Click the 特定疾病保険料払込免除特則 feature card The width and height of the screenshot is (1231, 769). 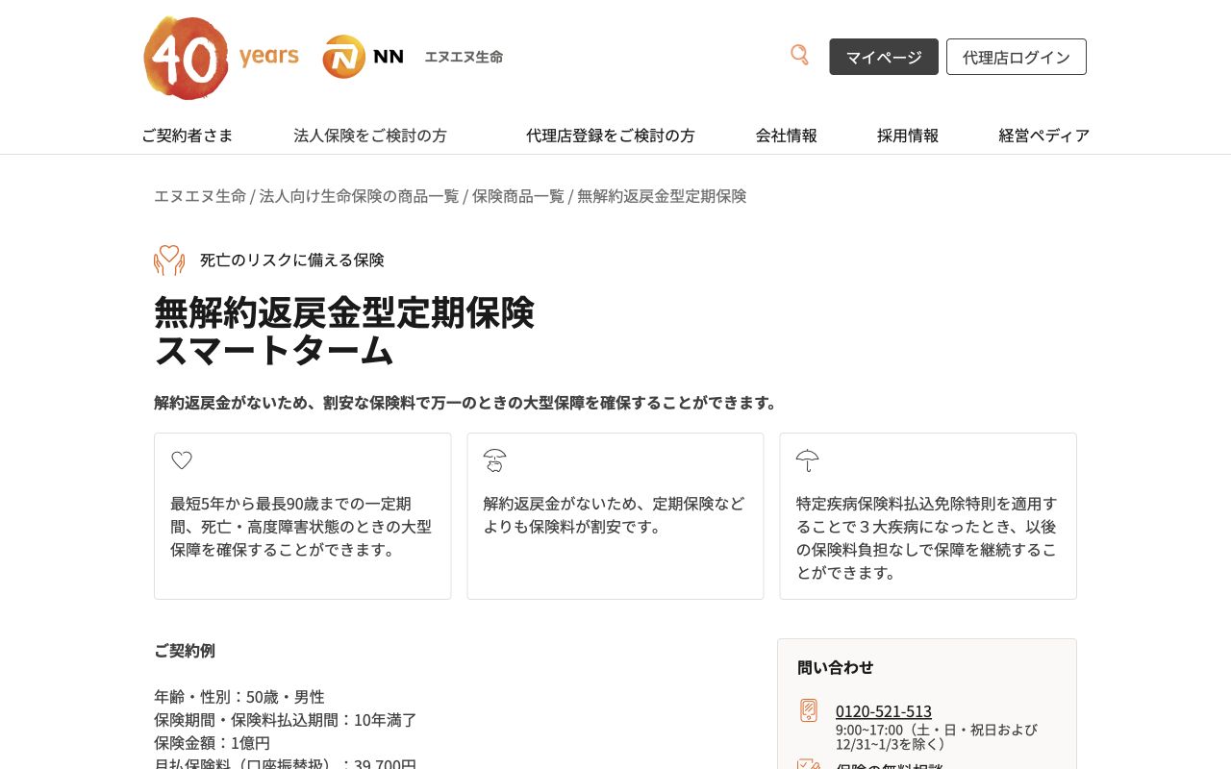coord(928,516)
